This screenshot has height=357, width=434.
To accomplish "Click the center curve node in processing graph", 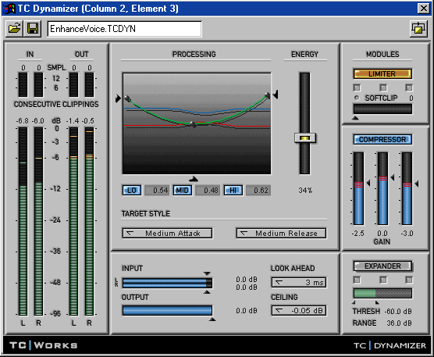I will 194,124.
